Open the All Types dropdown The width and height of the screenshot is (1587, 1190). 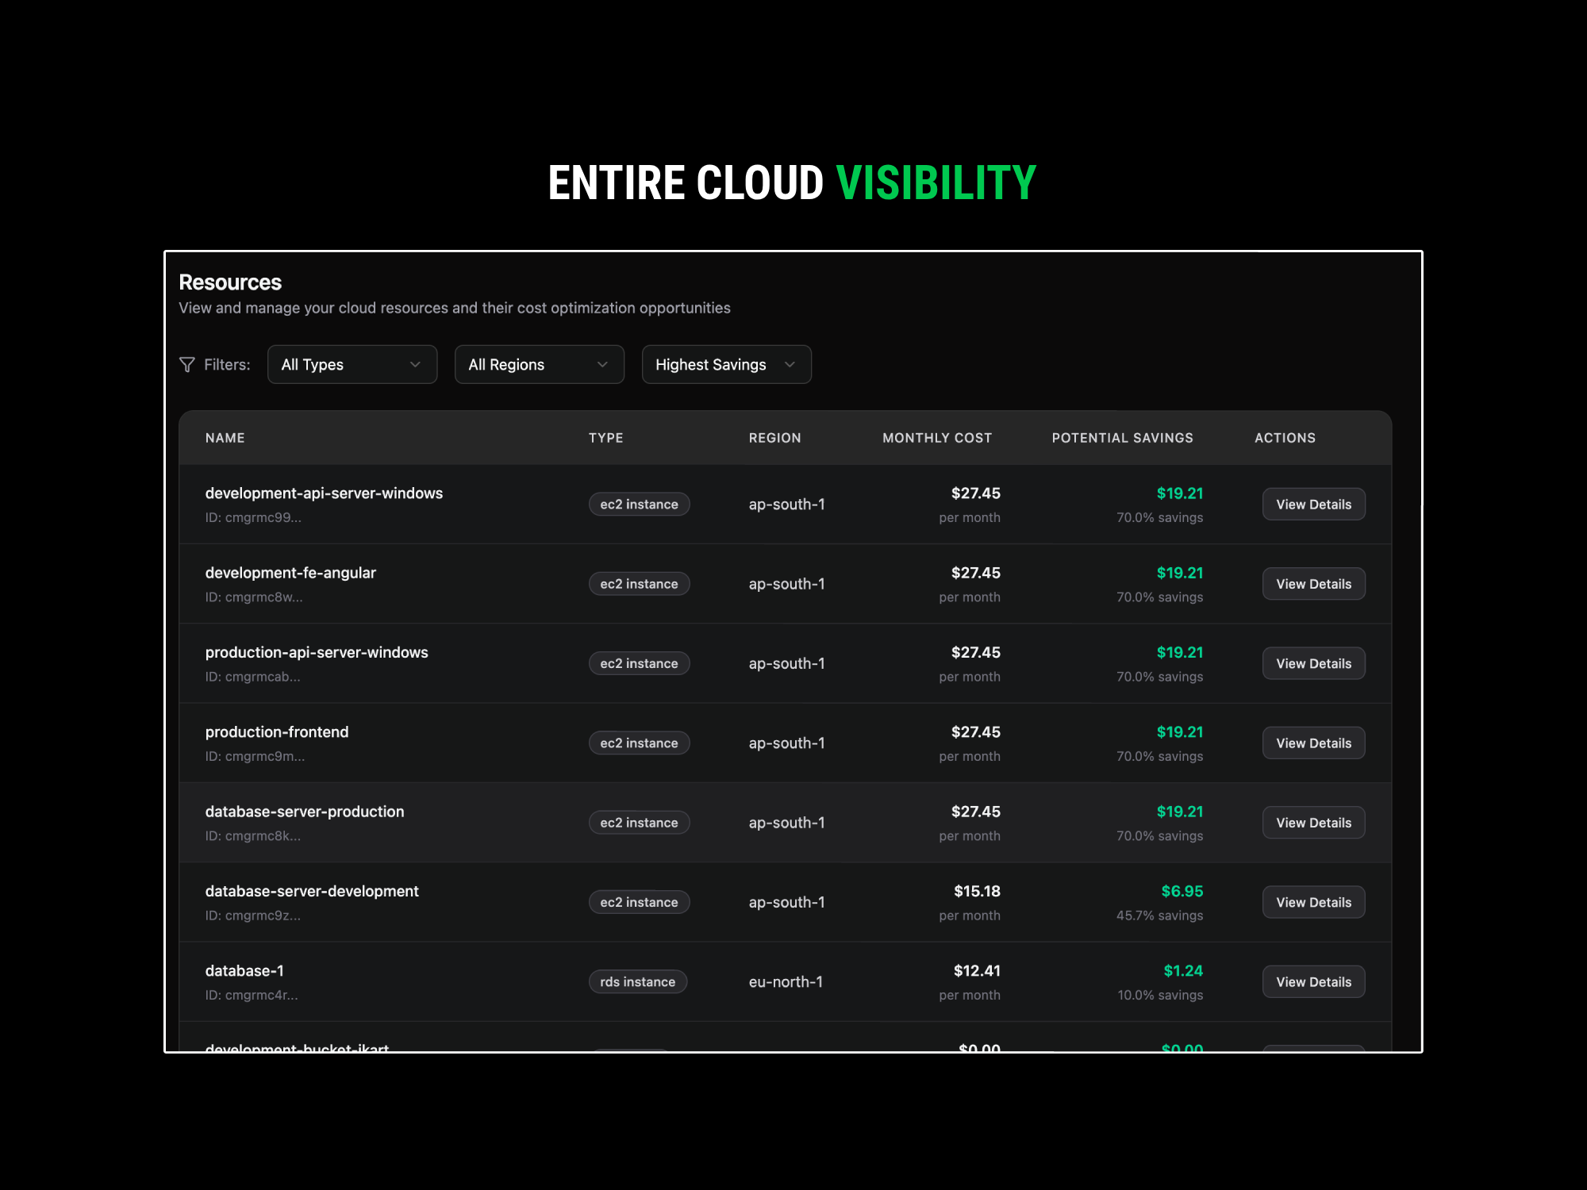[352, 364]
